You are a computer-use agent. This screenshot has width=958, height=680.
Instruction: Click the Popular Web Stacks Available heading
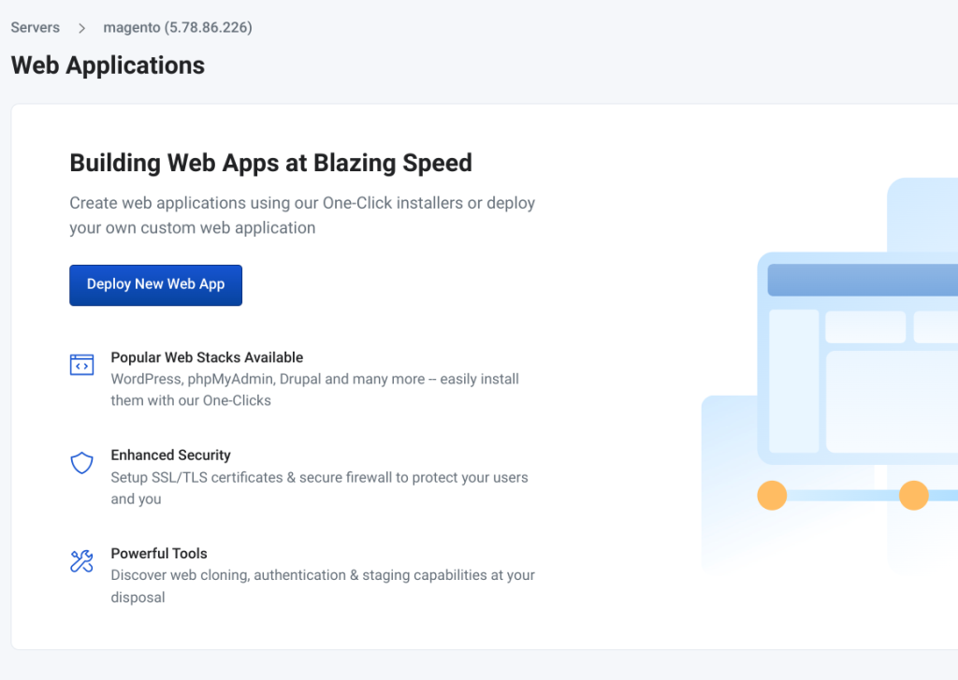pyautogui.click(x=207, y=357)
